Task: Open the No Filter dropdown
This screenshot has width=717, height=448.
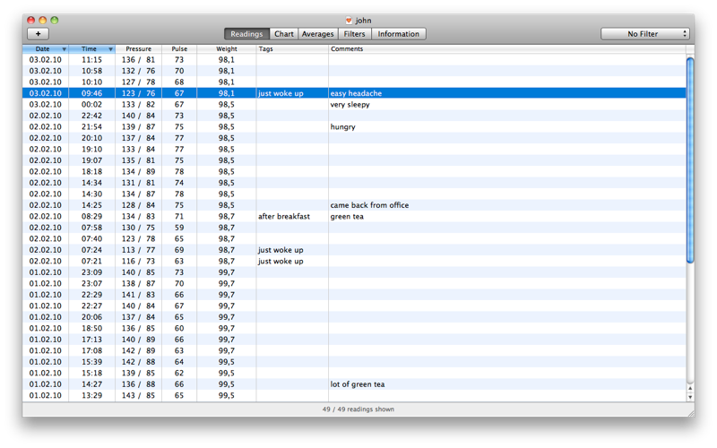Action: 644,34
